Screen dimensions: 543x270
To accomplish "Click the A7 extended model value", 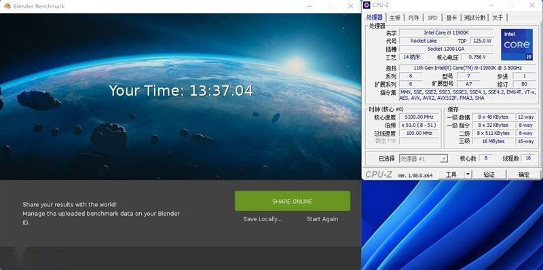I will [x=468, y=84].
